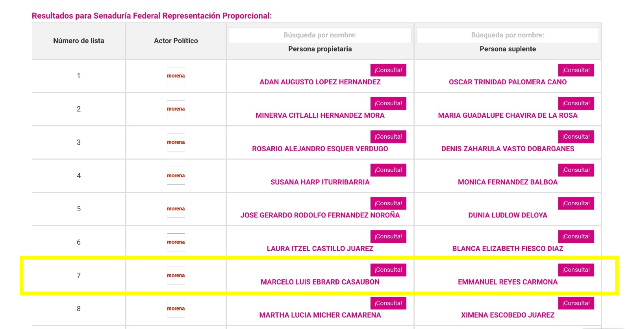The image size is (630, 329).
Task: Focus the Persona propietaria name search field
Action: pos(320,35)
